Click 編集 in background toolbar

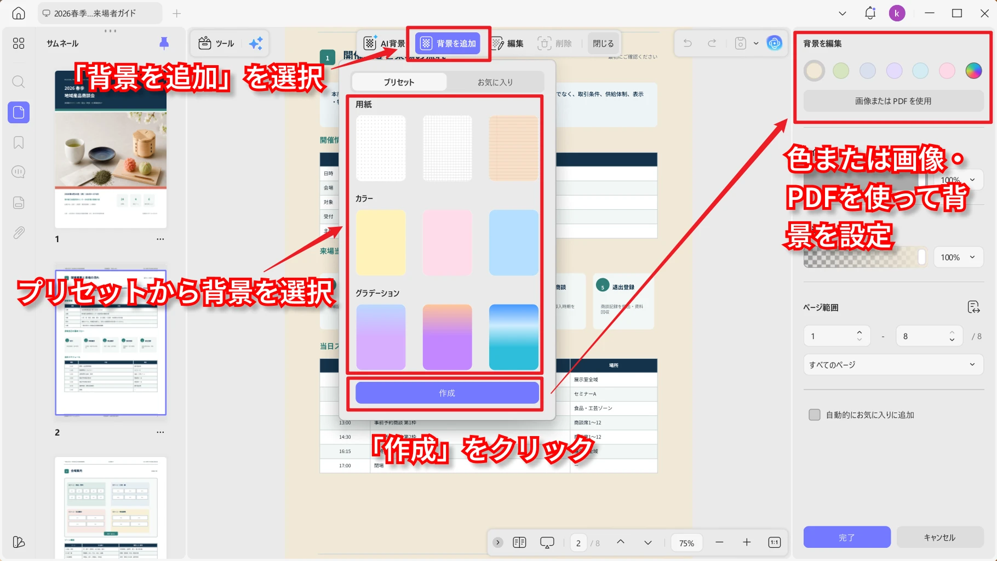click(x=508, y=43)
